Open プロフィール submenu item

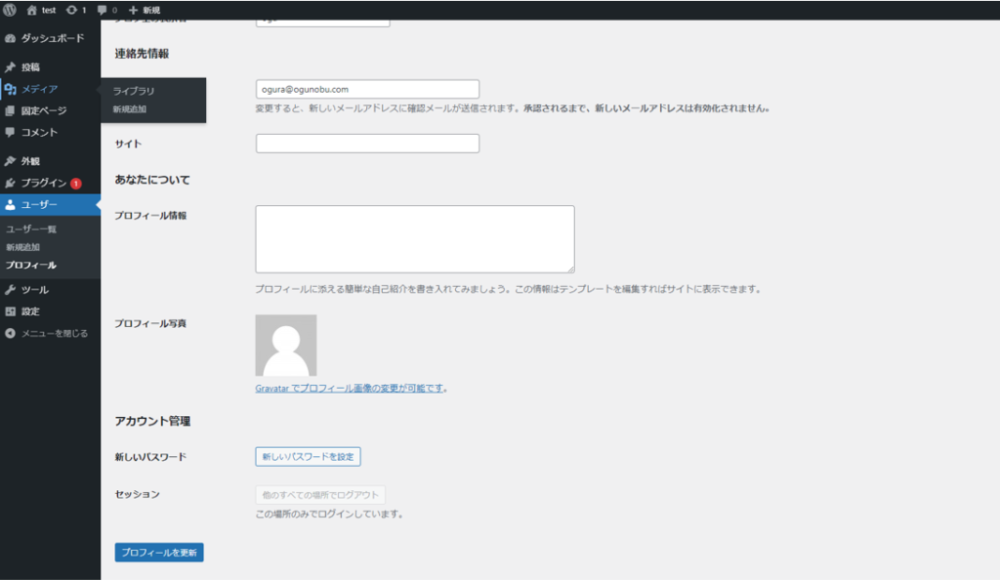coord(30,266)
